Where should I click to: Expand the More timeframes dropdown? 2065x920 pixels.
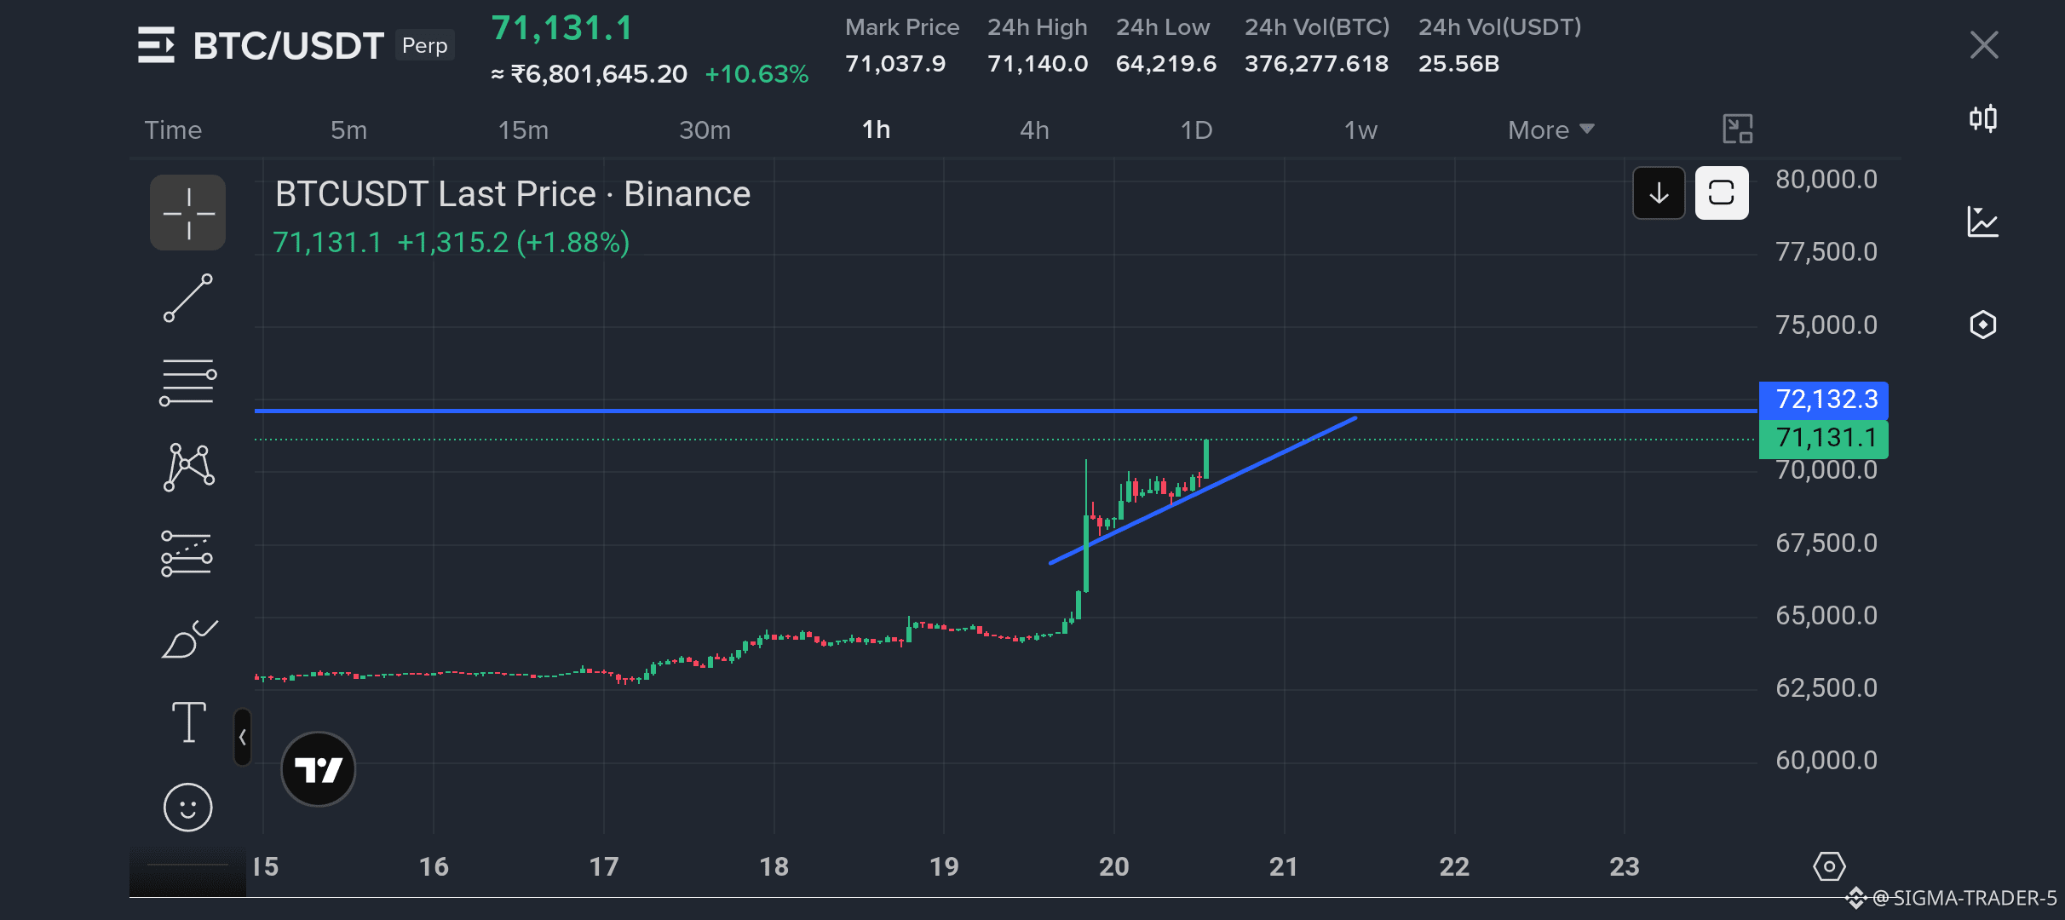1550,129
